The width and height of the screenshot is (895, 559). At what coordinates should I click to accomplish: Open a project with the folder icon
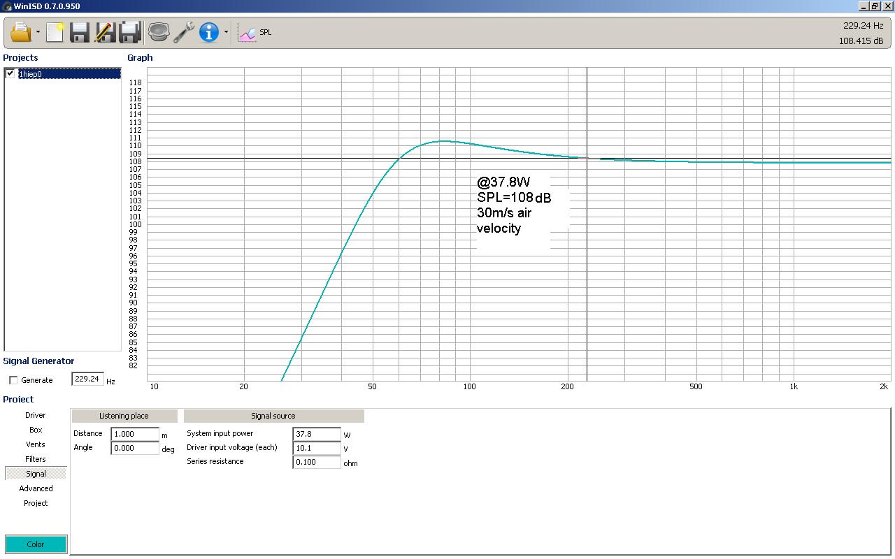[21, 32]
